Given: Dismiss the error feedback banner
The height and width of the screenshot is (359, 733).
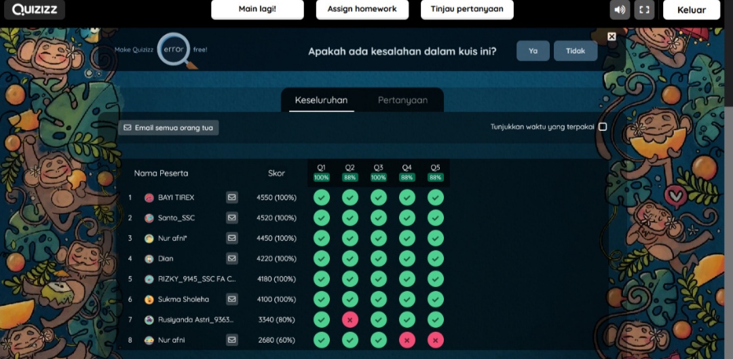Looking at the screenshot, I should [612, 37].
